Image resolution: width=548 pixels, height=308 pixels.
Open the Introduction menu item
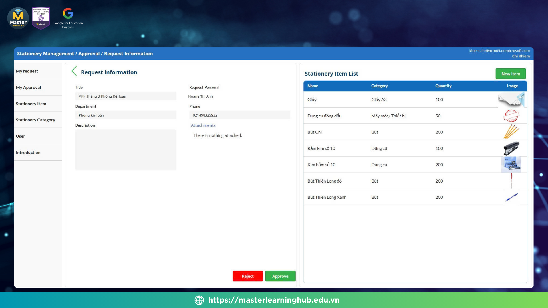coord(28,152)
